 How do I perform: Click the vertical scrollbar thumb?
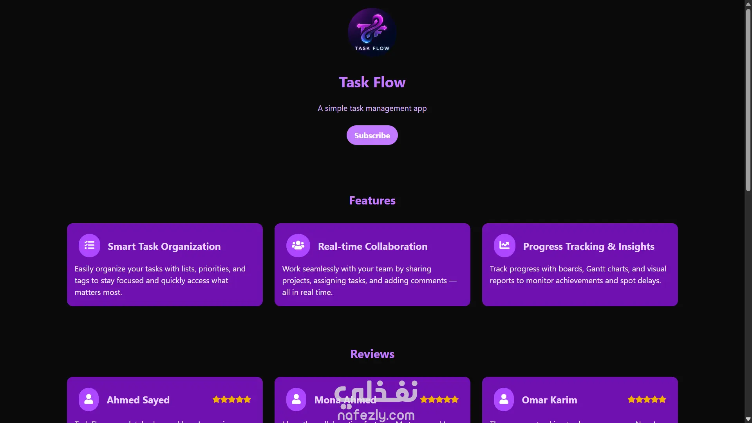[x=748, y=100]
